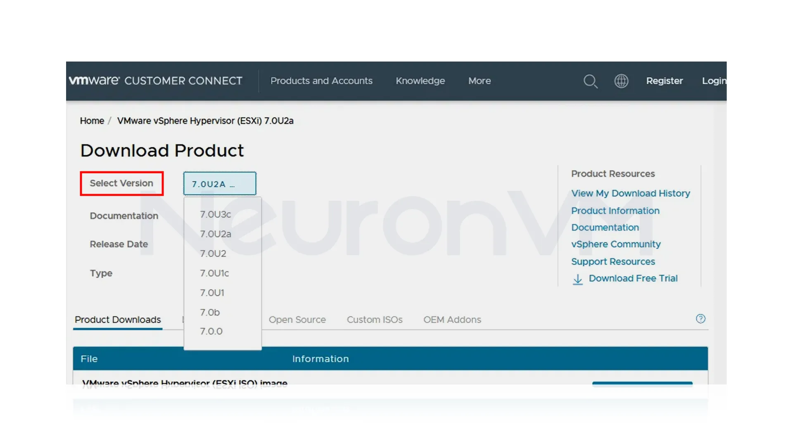Click the ESXi 7.0U2a breadcrumb text
The width and height of the screenshot is (793, 446).
tap(205, 121)
